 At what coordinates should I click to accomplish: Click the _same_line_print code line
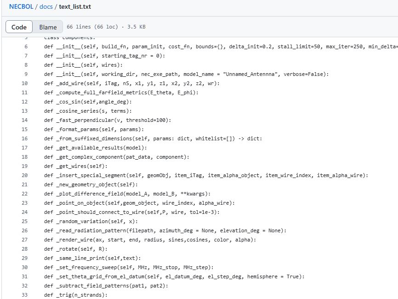click(92, 258)
